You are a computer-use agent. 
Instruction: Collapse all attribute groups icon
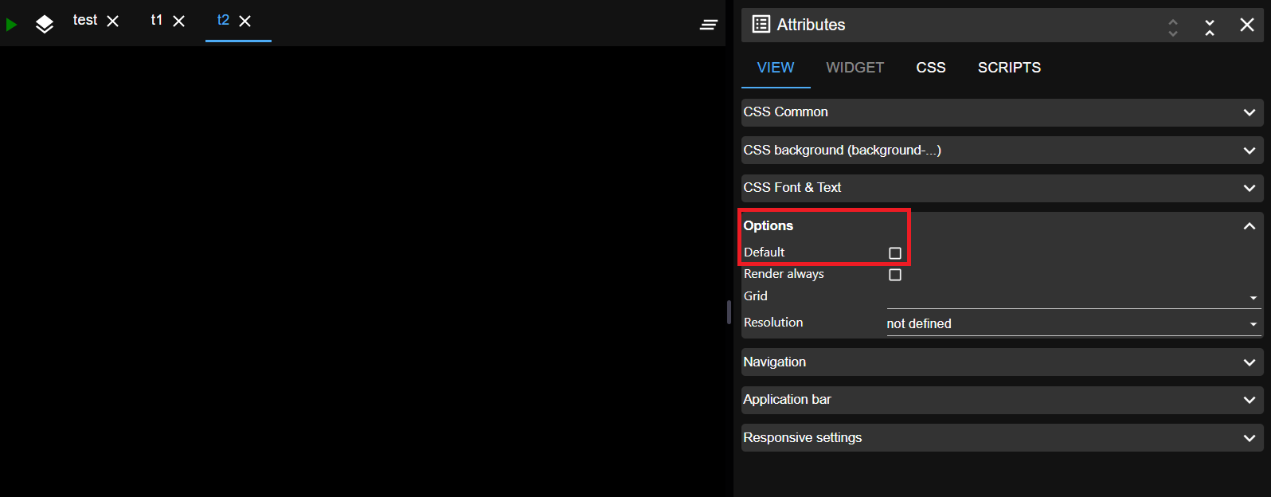pos(1209,28)
